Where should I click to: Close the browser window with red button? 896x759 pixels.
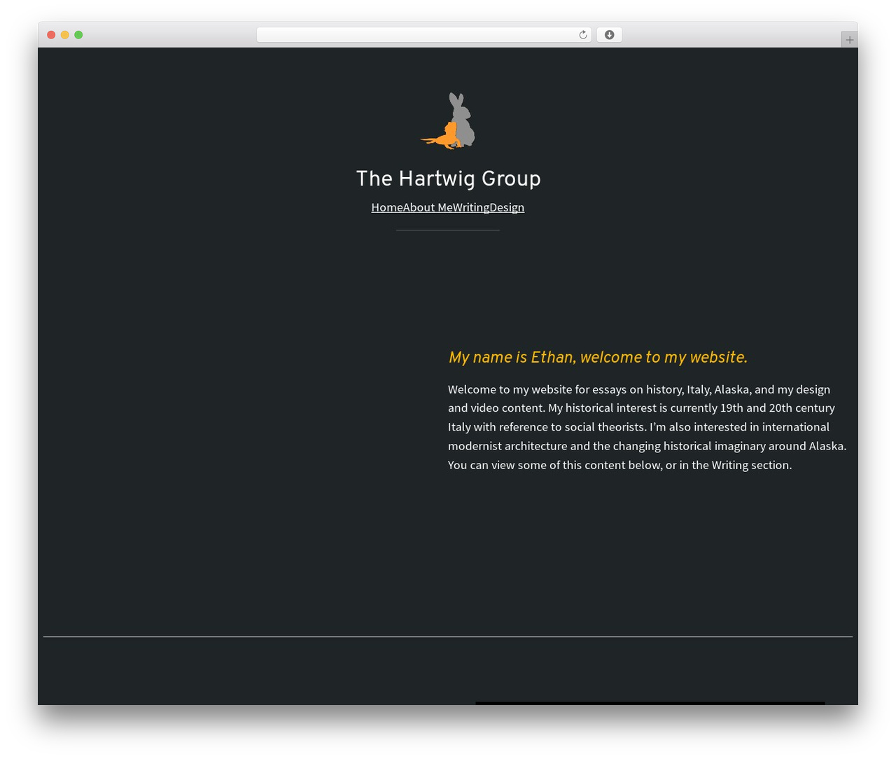point(51,35)
